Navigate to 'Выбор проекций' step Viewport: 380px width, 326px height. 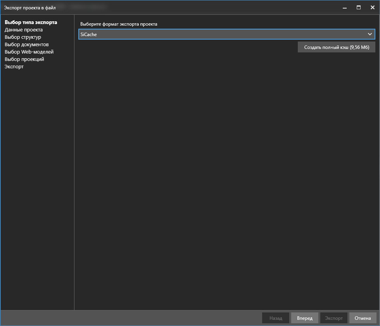[24, 59]
